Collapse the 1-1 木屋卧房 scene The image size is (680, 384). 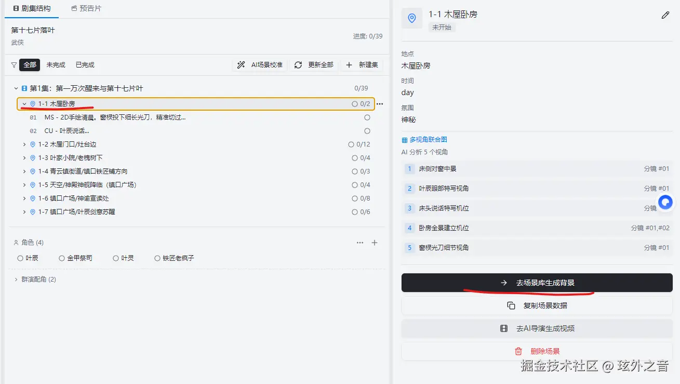(24, 103)
